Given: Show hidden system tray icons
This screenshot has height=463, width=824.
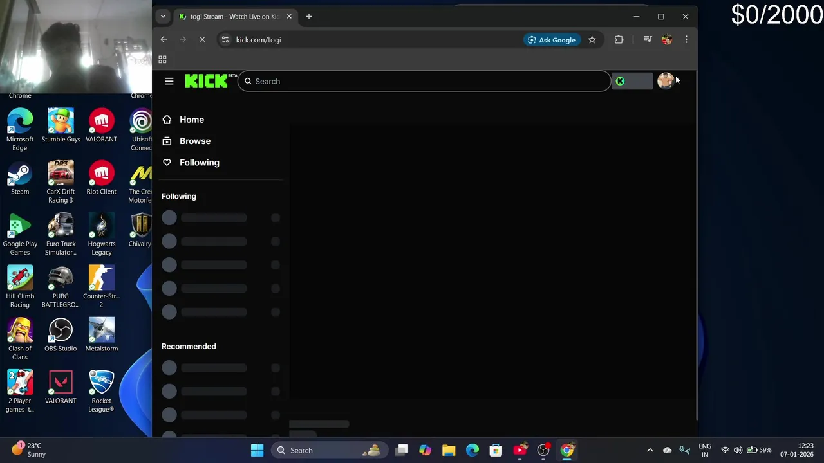Looking at the screenshot, I should point(650,450).
